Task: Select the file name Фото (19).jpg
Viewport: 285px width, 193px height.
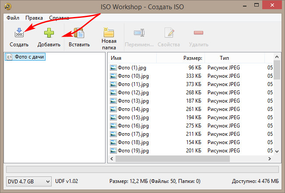Action: coord(133,151)
